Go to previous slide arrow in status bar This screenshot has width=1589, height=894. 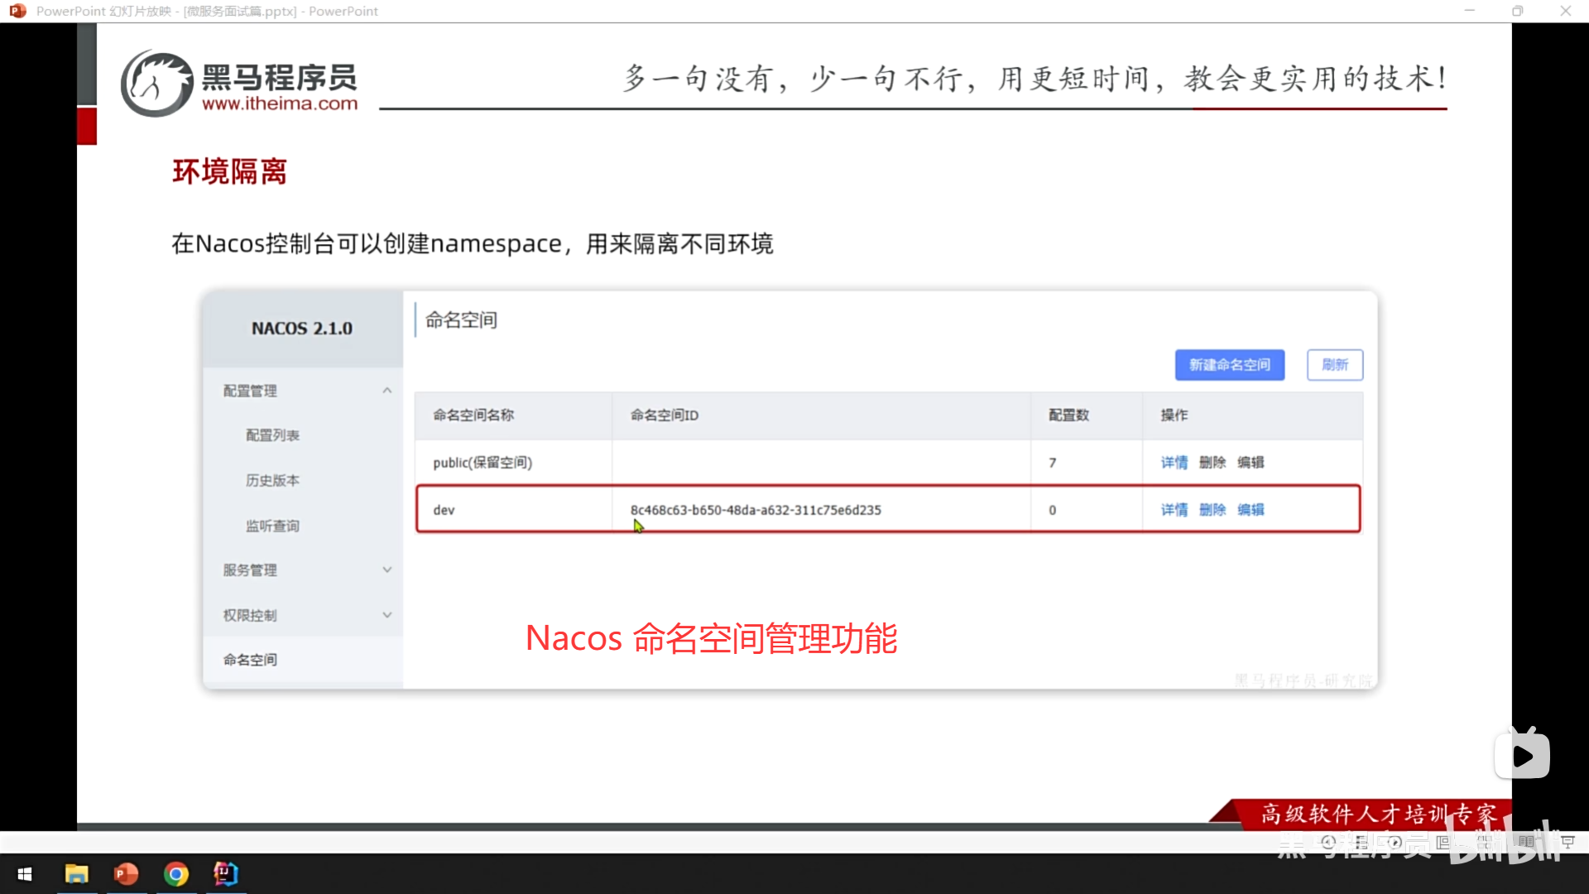point(1328,842)
